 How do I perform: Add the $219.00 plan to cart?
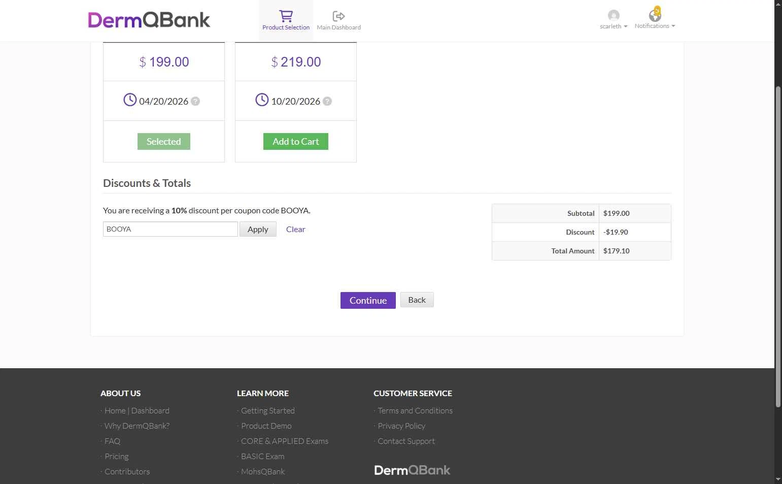296,142
